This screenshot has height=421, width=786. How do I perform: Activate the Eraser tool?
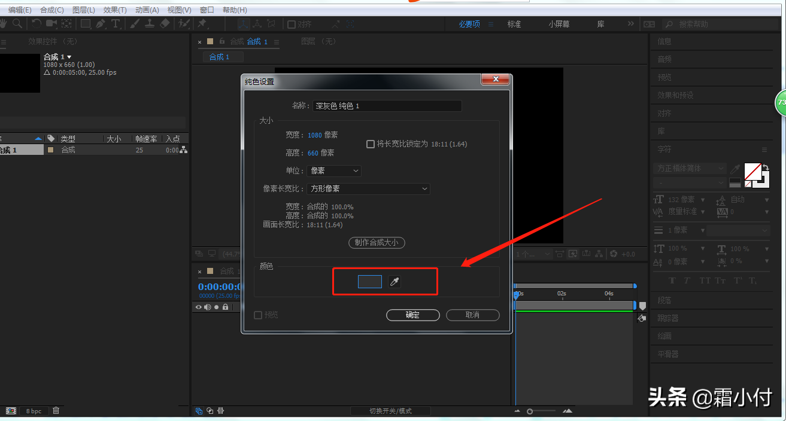click(x=165, y=23)
